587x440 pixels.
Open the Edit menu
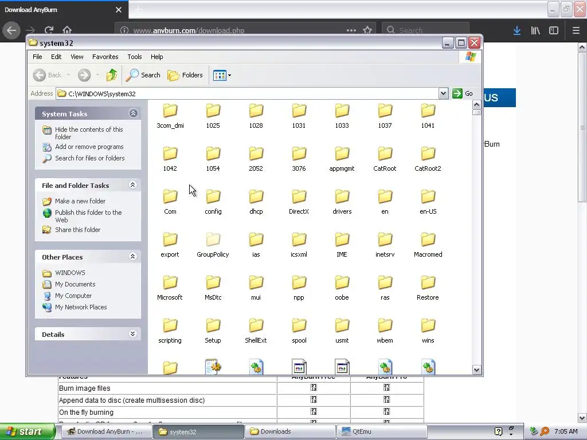[x=56, y=57]
